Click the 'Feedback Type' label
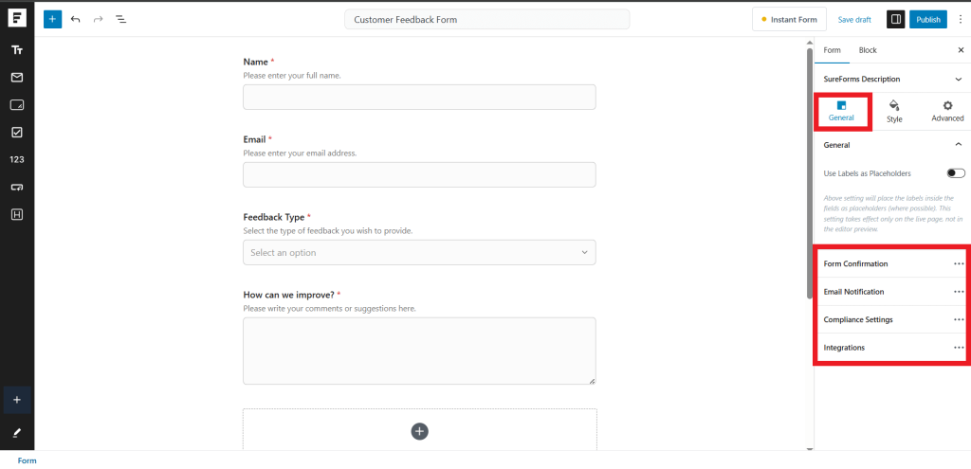Image resolution: width=971 pixels, height=469 pixels. [x=274, y=217]
